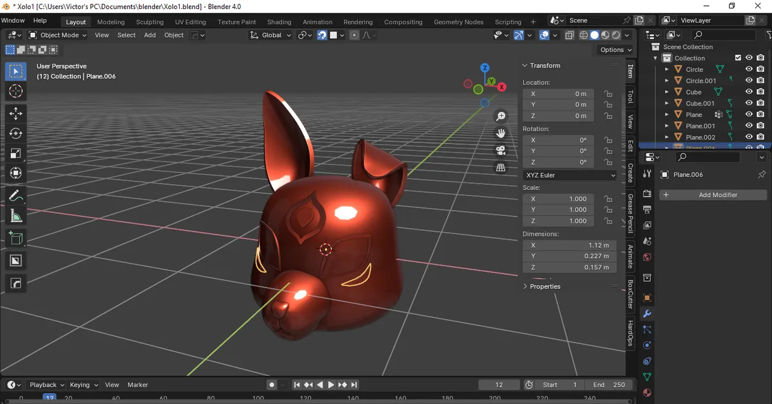Open the Tool properties tab icon
The image size is (772, 404).
point(647,174)
